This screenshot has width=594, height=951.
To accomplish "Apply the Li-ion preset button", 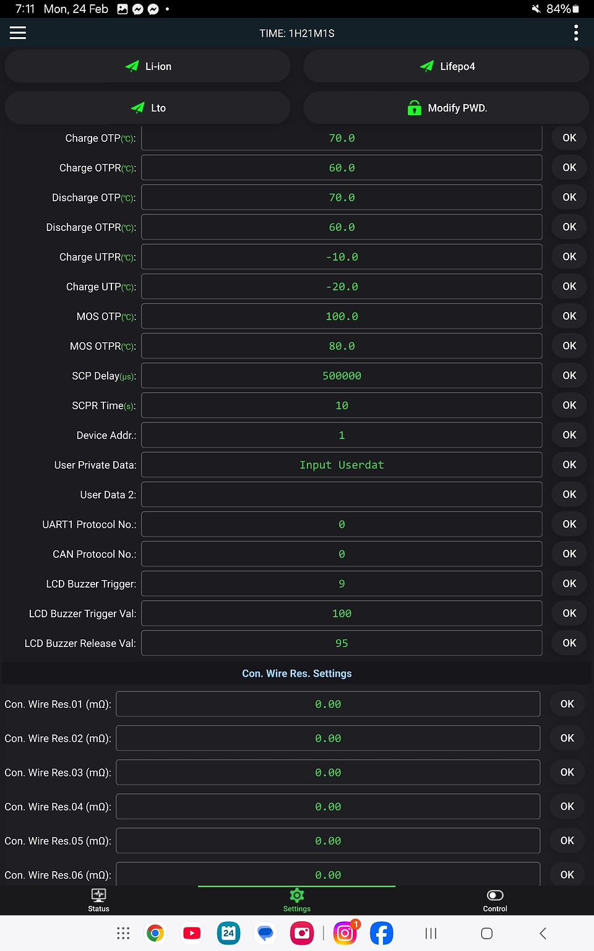I will [148, 66].
